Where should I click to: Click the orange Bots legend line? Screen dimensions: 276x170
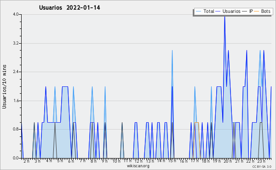point(257,11)
